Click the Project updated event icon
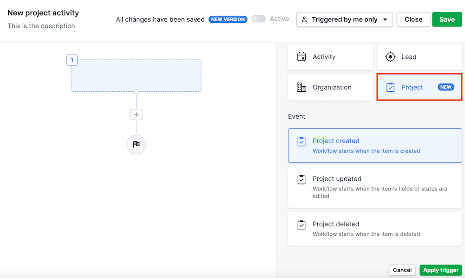 301,179
